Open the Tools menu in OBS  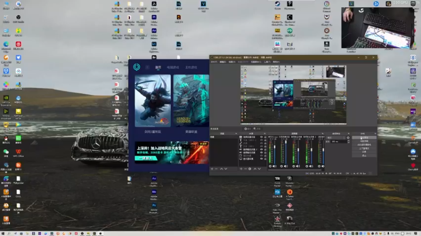267,62
